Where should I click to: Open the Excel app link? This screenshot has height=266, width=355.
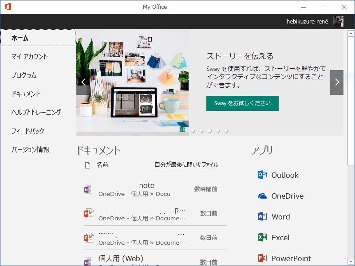pyautogui.click(x=280, y=238)
